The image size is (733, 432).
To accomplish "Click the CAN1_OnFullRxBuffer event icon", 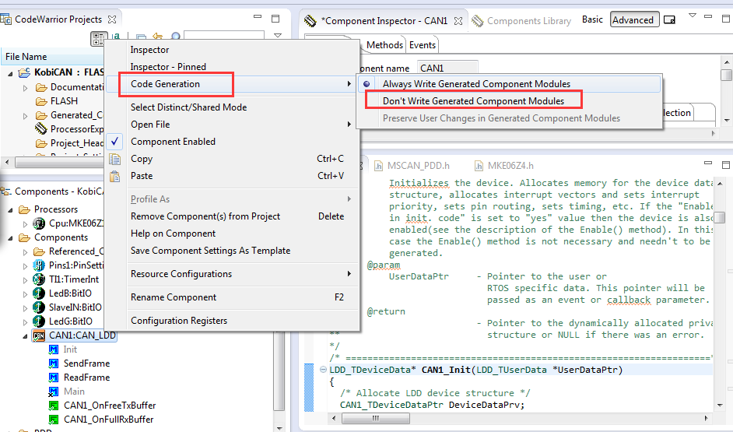I will point(54,420).
